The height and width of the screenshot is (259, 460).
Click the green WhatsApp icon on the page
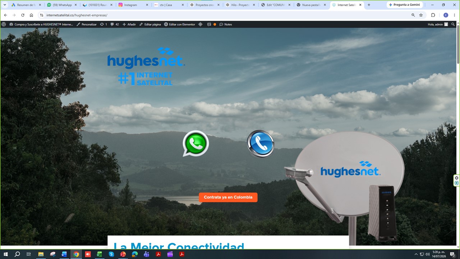[195, 144]
